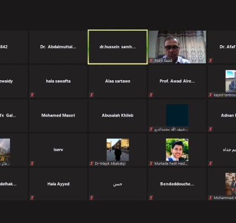
Task: Click the muted microphone icon beside Raed Saad
Action: coord(151,61)
